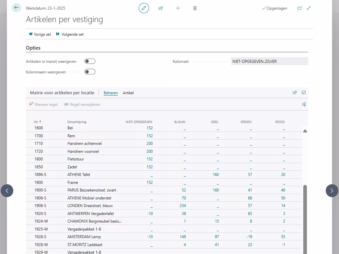Viewport: 339px width, 254px height.
Task: Open the Artikel menu
Action: [x=128, y=93]
